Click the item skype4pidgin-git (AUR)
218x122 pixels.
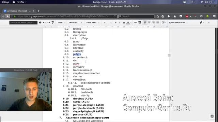89,111
